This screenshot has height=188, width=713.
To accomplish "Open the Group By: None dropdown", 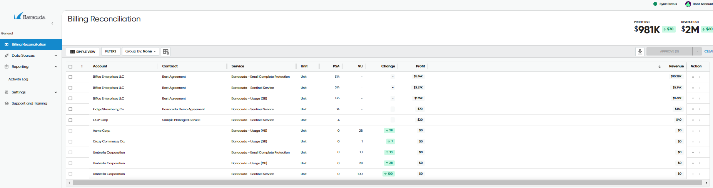I will [x=140, y=51].
